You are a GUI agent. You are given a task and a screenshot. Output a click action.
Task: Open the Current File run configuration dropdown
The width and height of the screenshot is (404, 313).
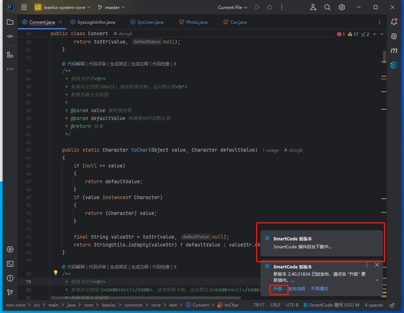click(x=233, y=7)
